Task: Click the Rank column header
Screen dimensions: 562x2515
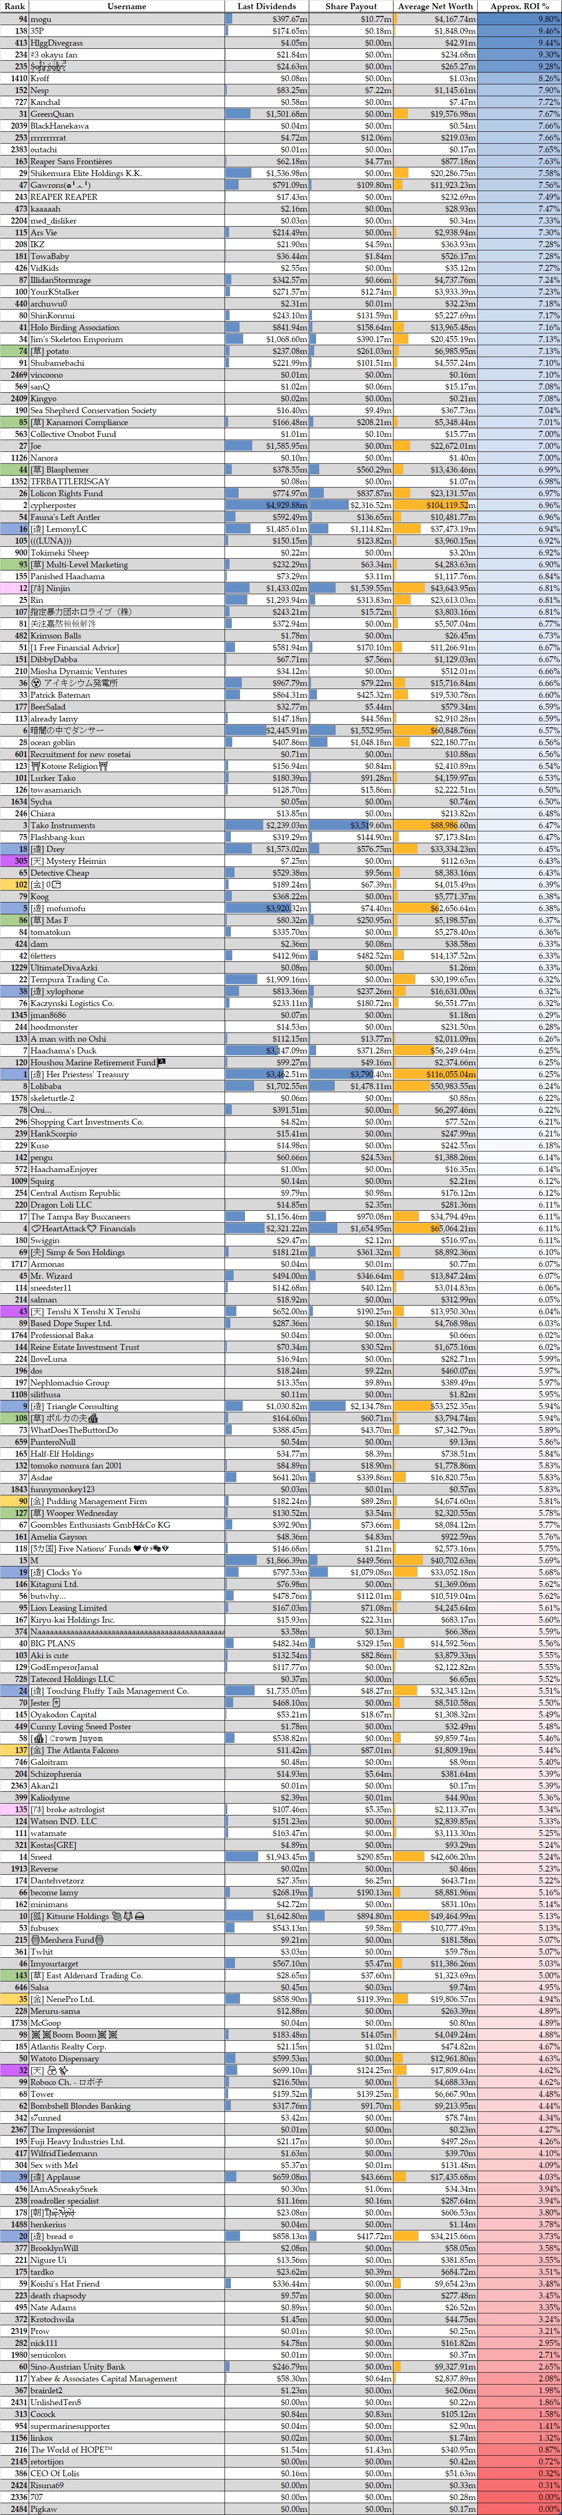Action: click(x=15, y=6)
